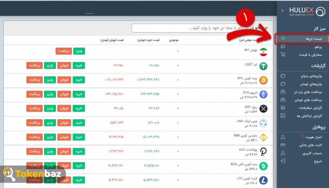329x188 pixels.
Task: Click the Ripple XRP coin icon
Action: pyautogui.click(x=263, y=109)
